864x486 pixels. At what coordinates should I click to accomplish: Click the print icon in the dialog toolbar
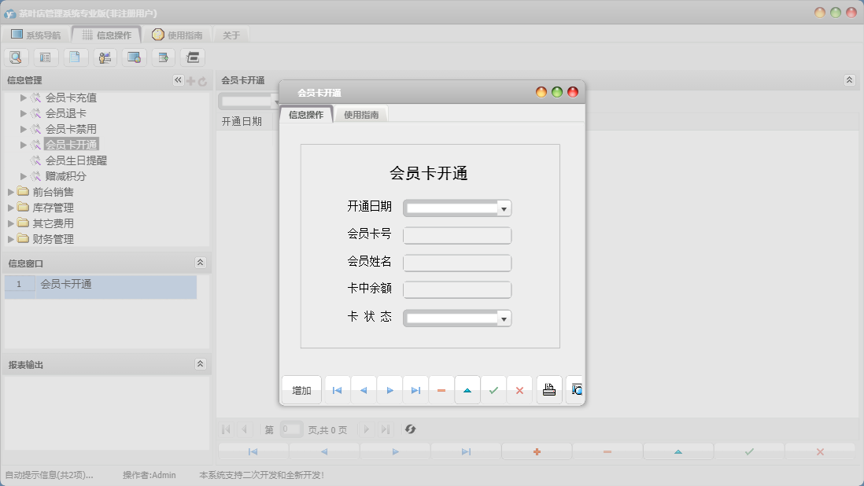pos(548,389)
